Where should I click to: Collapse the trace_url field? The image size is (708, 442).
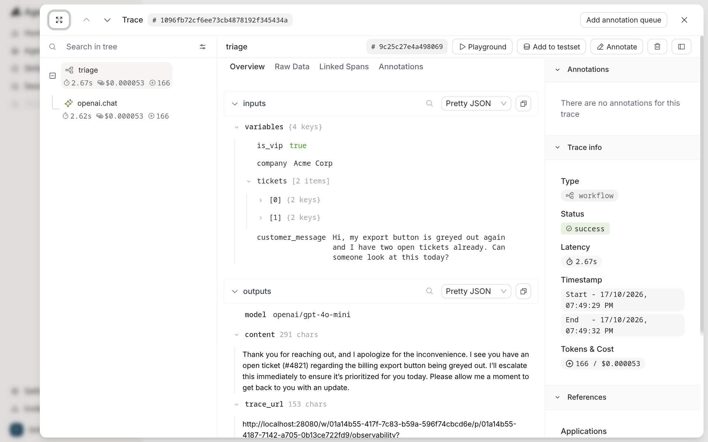point(237,404)
